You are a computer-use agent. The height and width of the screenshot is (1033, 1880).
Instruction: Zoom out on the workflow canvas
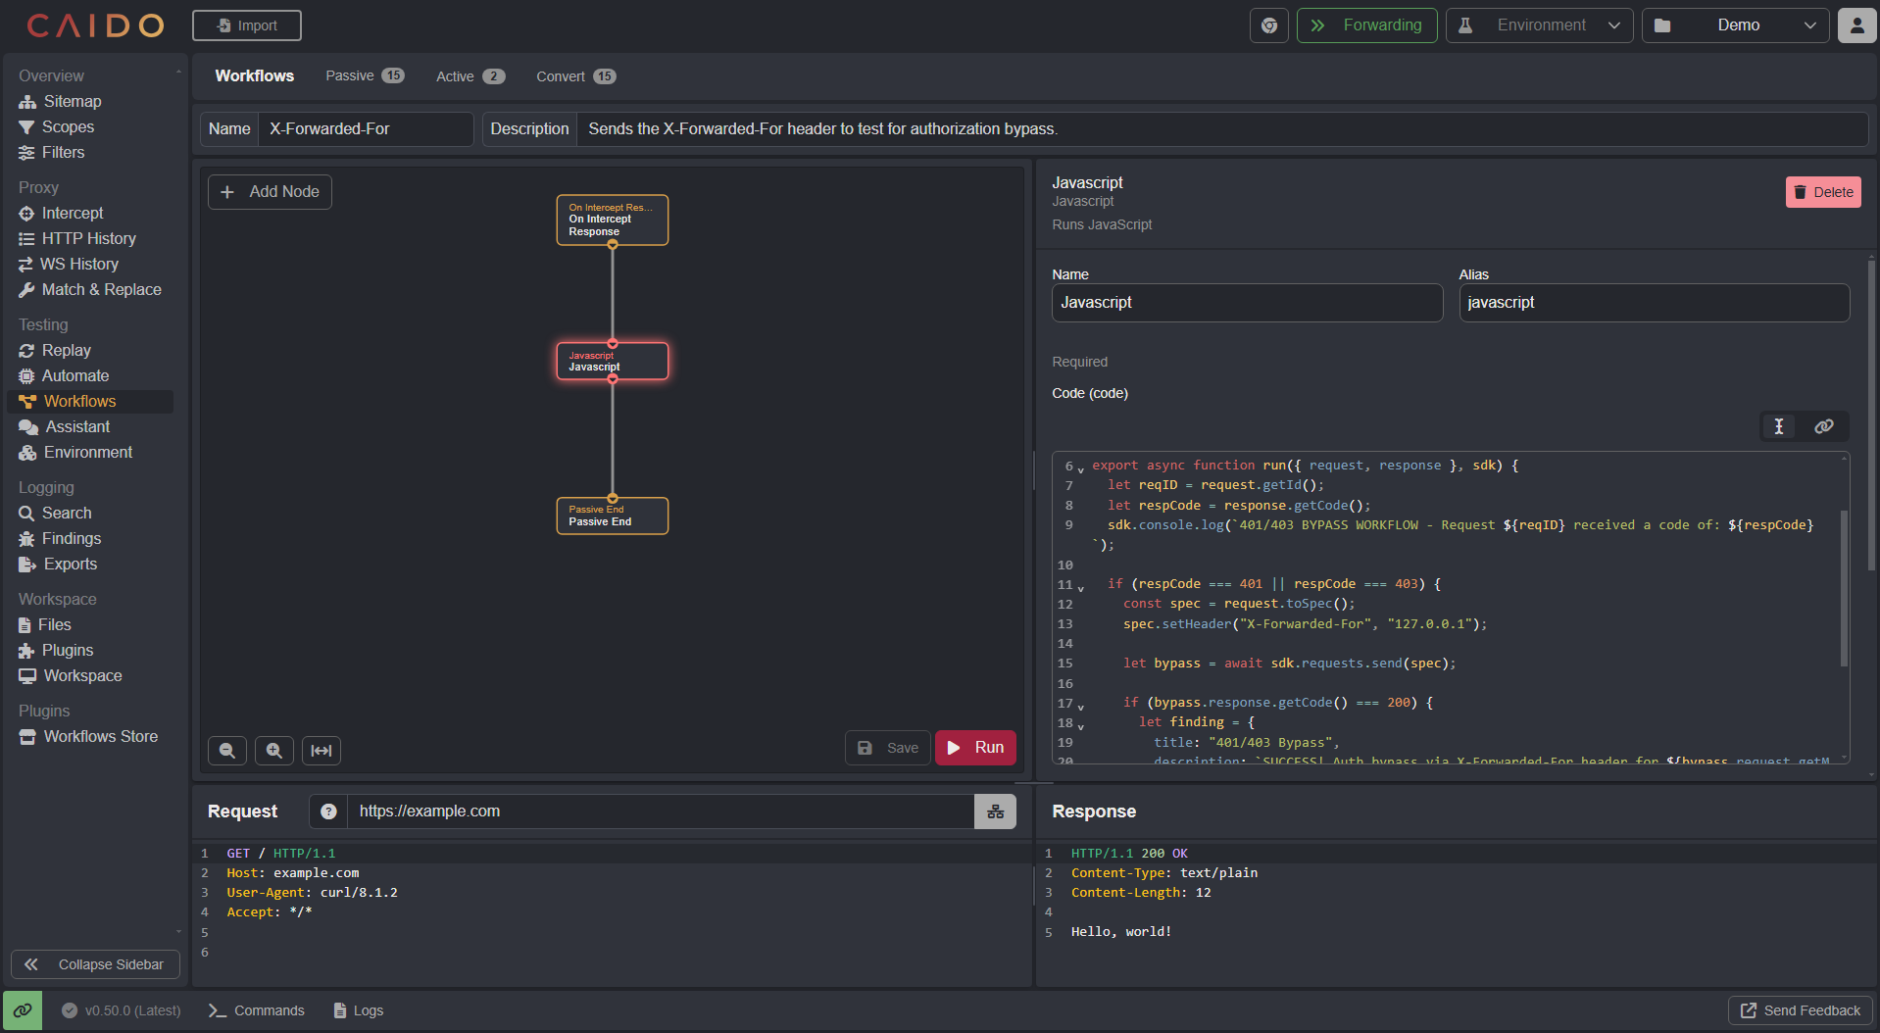(226, 750)
